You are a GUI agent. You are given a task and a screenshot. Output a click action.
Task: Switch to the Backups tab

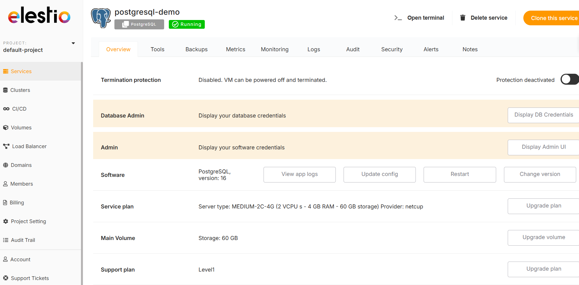[196, 49]
